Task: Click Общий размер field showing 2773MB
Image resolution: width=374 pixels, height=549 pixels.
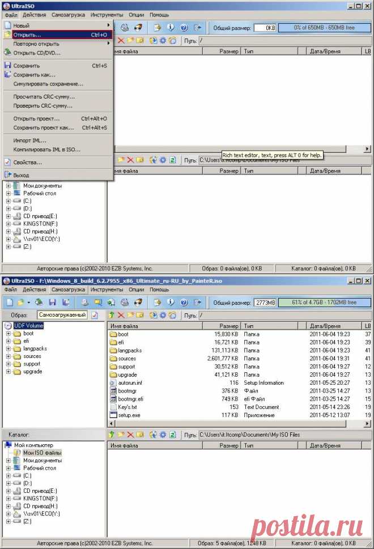Action: coord(265,303)
